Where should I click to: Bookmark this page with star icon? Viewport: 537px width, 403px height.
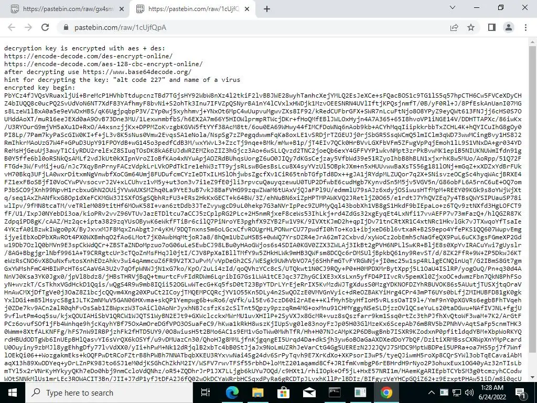tap(471, 27)
